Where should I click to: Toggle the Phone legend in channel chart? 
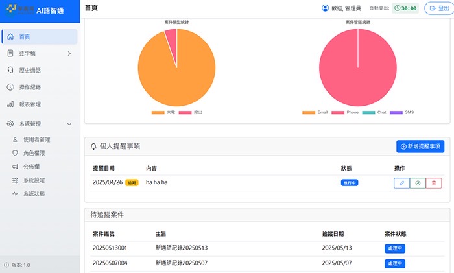tap(345, 112)
